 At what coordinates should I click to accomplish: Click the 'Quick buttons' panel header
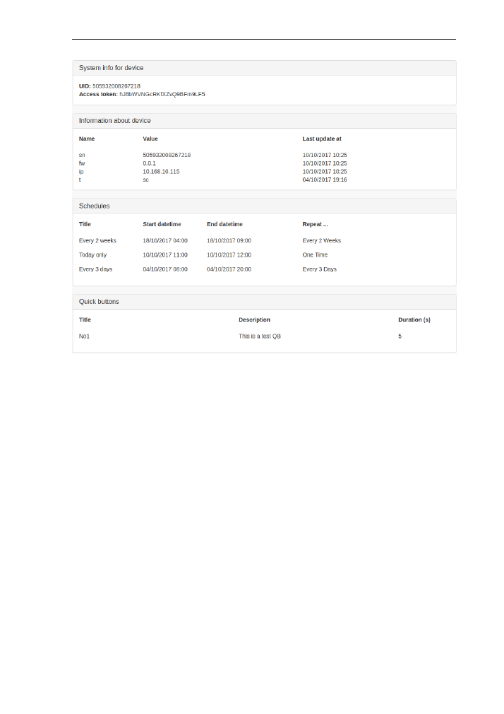click(99, 302)
